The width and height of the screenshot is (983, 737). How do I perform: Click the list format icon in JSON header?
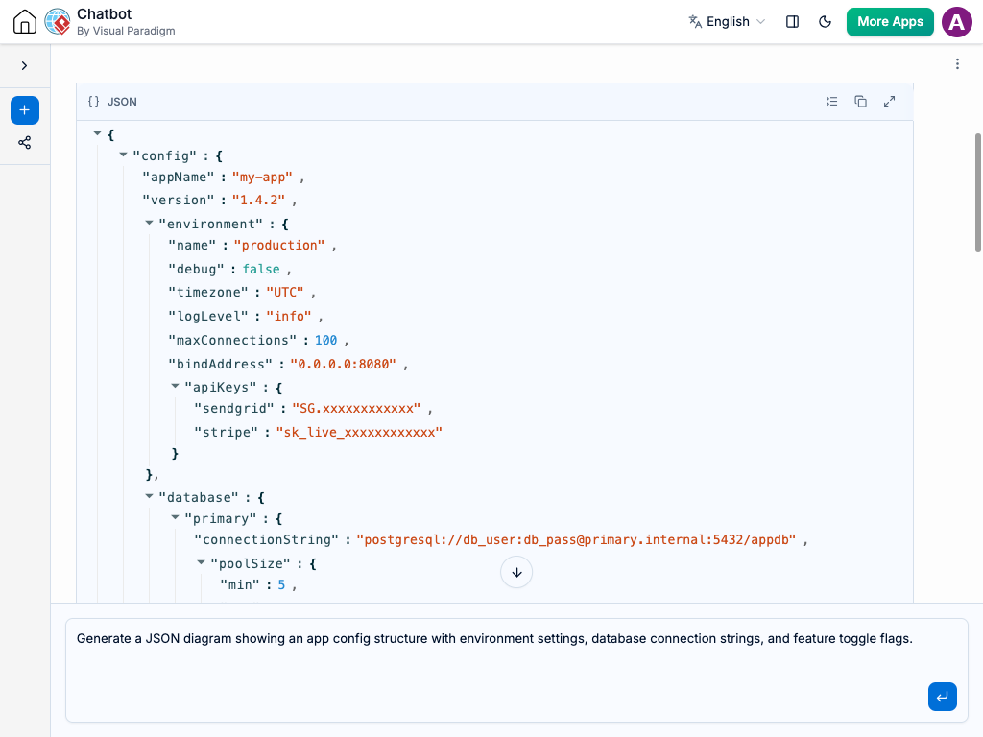pyautogui.click(x=832, y=102)
